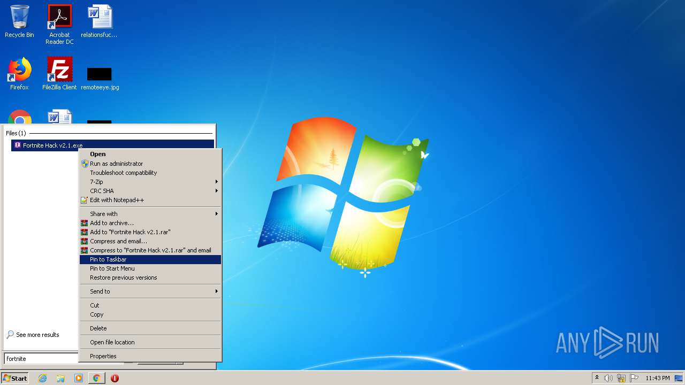Open Windows Media Player taskbar icon
The image size is (685, 385).
(79, 378)
